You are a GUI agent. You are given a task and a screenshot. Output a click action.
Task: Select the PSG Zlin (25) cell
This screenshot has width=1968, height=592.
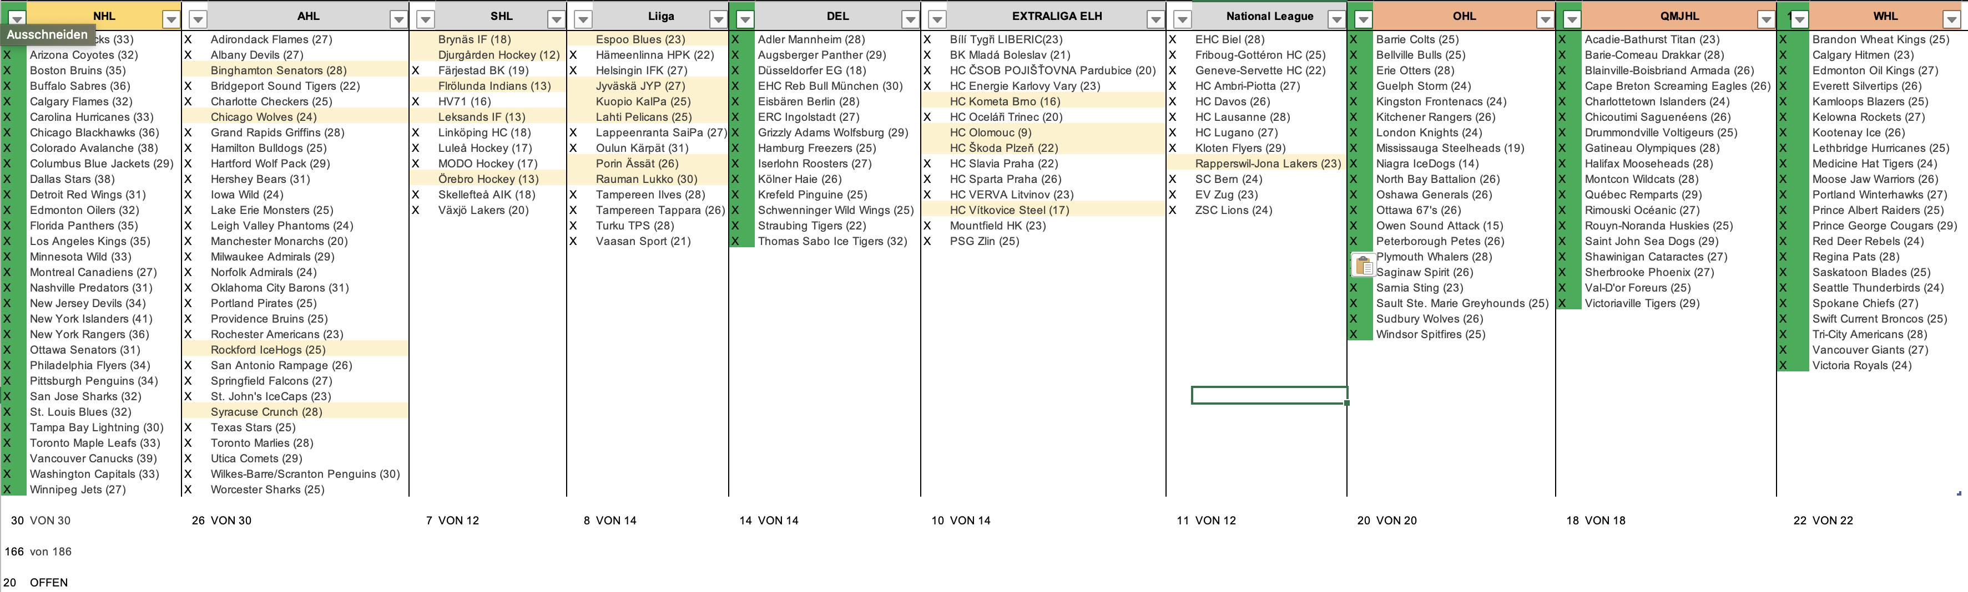point(1056,241)
